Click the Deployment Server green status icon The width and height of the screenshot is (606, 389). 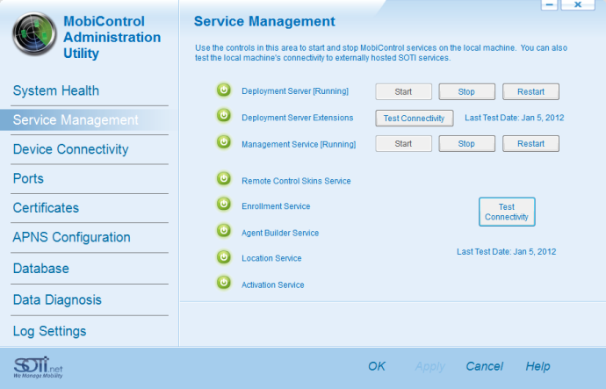223,90
